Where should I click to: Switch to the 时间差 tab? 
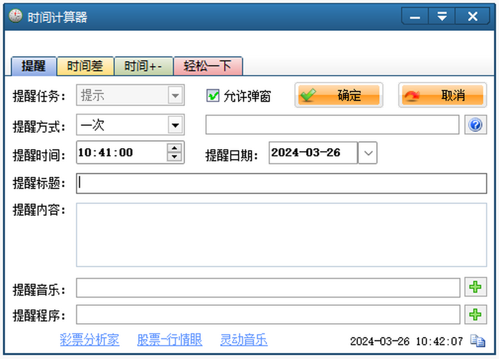pyautogui.click(x=85, y=66)
